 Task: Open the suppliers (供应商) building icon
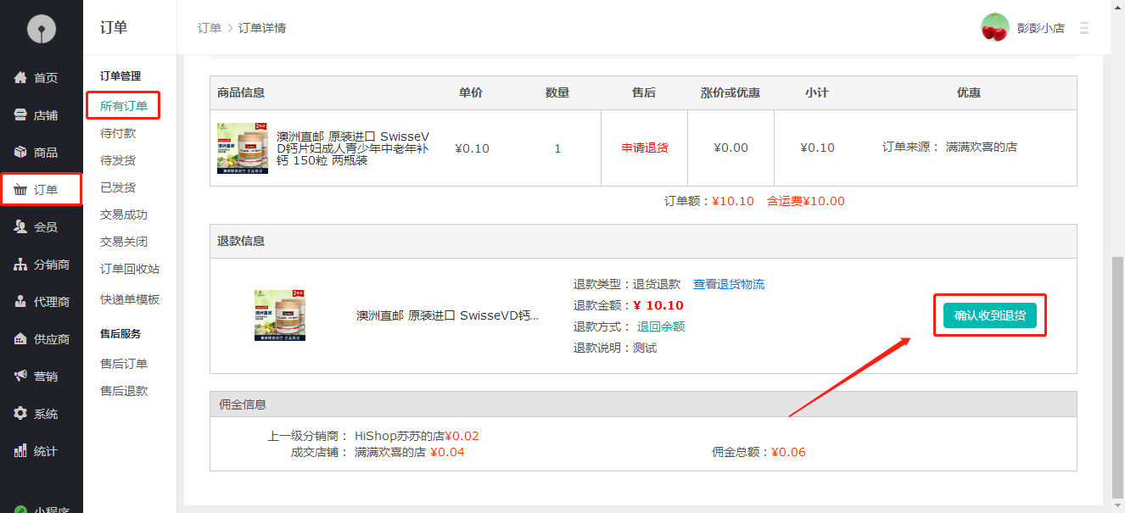click(x=20, y=339)
